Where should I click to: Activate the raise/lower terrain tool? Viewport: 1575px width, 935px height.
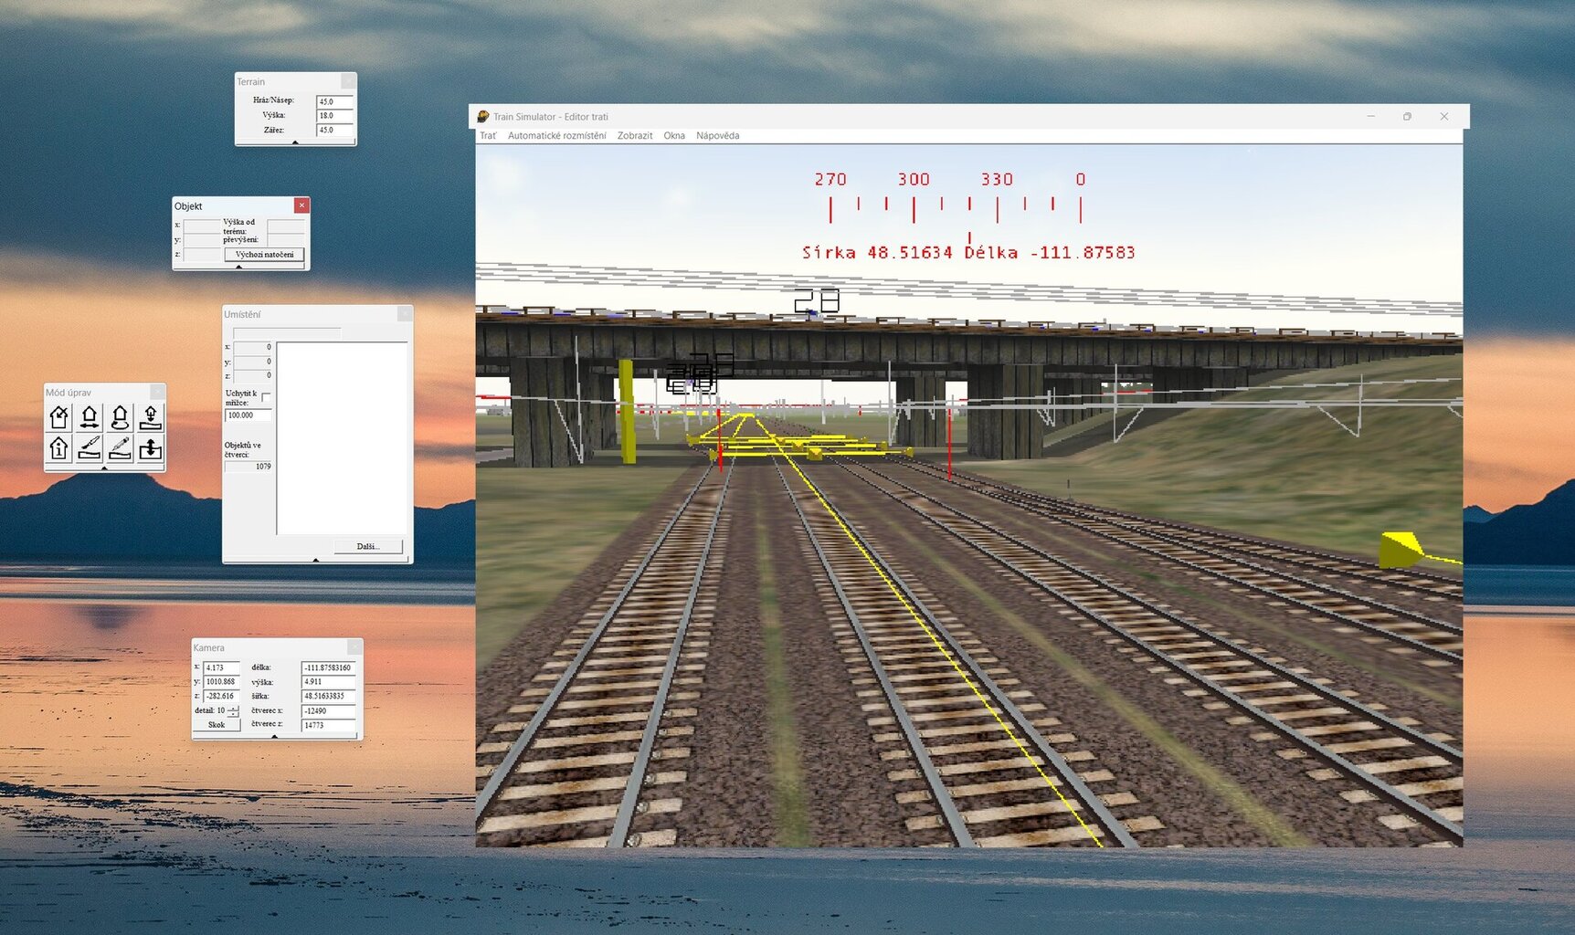point(150,447)
